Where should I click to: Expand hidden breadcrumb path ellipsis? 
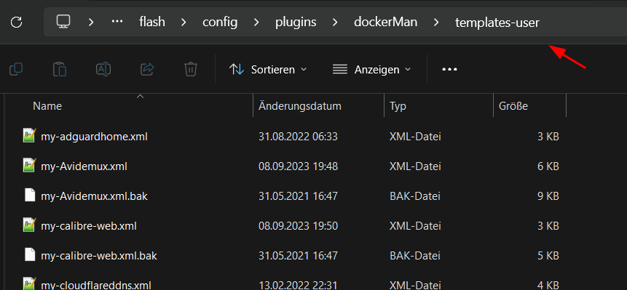(x=117, y=22)
